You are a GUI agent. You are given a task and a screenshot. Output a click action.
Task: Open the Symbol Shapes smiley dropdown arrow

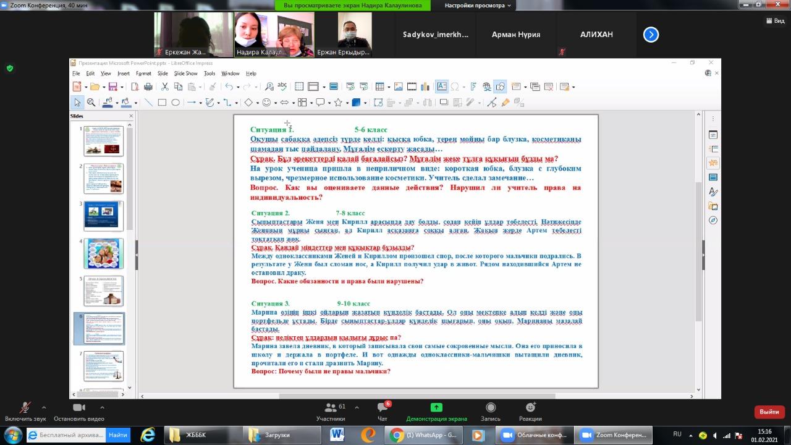pyautogui.click(x=276, y=103)
